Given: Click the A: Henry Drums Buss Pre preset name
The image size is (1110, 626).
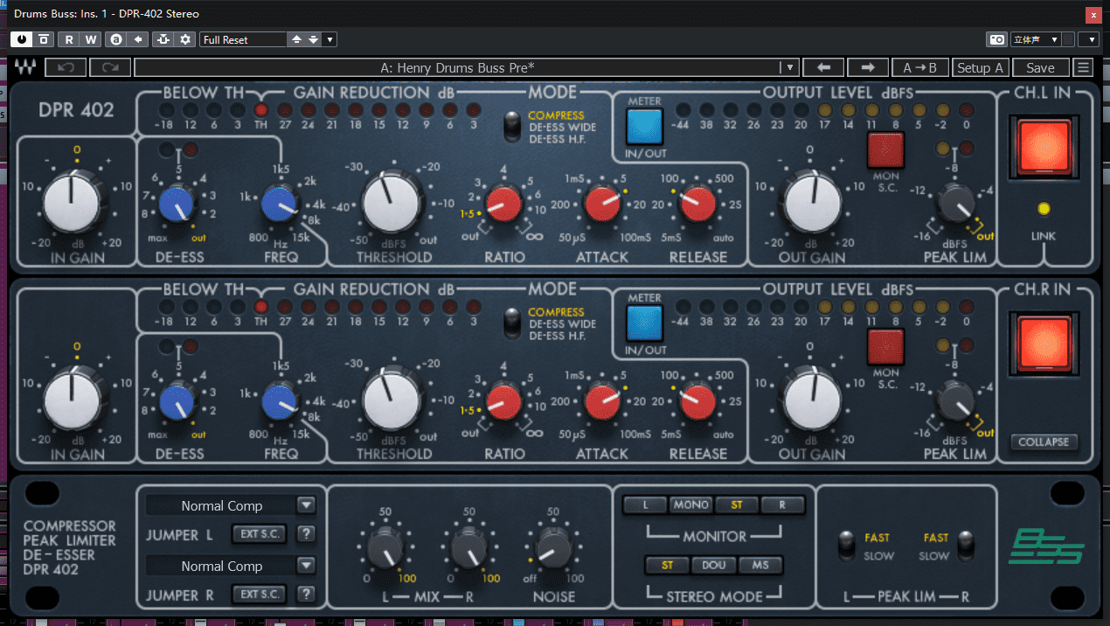Looking at the screenshot, I should pyautogui.click(x=457, y=67).
